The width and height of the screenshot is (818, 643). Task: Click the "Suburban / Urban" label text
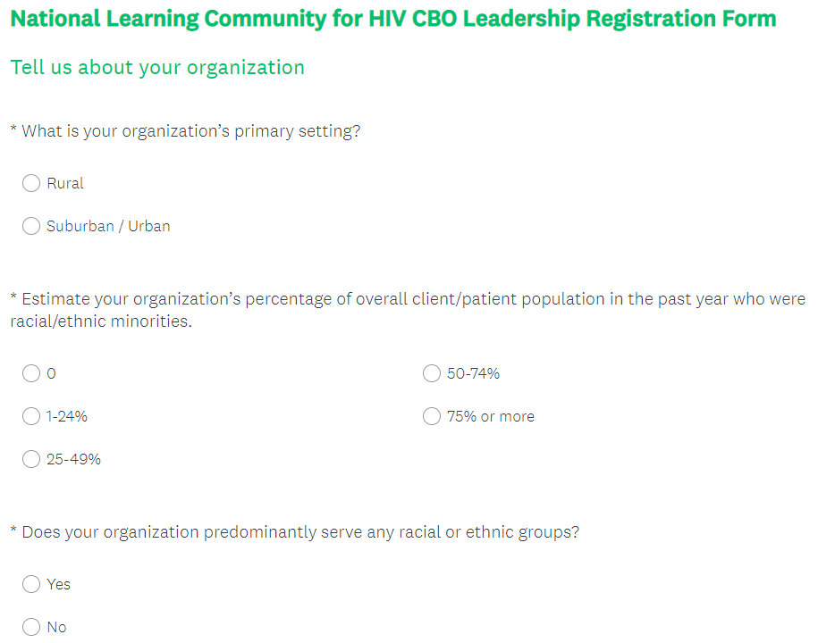[108, 226]
